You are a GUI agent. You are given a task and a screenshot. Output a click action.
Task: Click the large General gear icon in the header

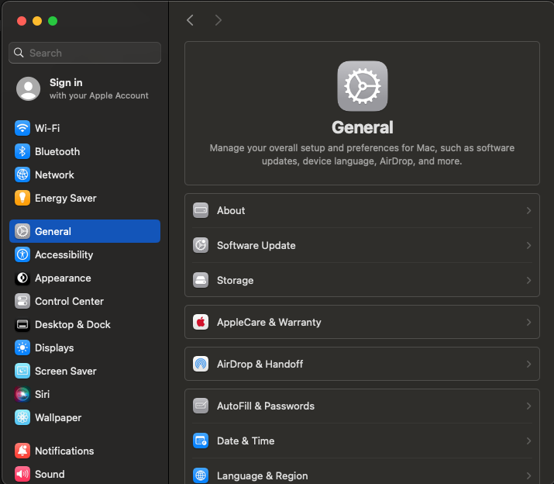coord(362,86)
